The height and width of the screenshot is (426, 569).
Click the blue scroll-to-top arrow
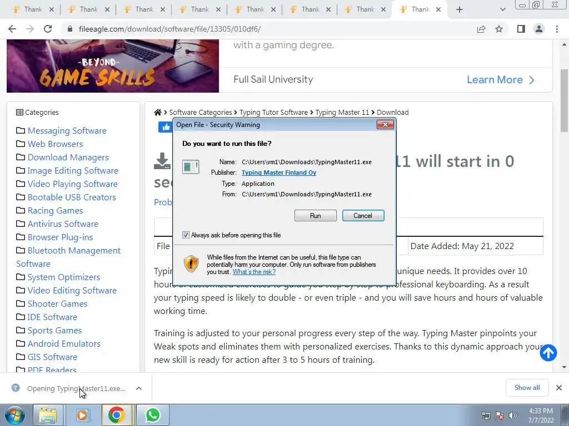click(548, 353)
